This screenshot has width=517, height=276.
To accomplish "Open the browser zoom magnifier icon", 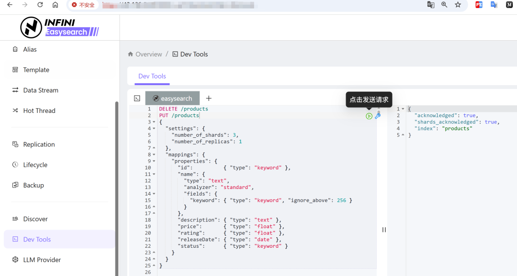I will click(444, 5).
